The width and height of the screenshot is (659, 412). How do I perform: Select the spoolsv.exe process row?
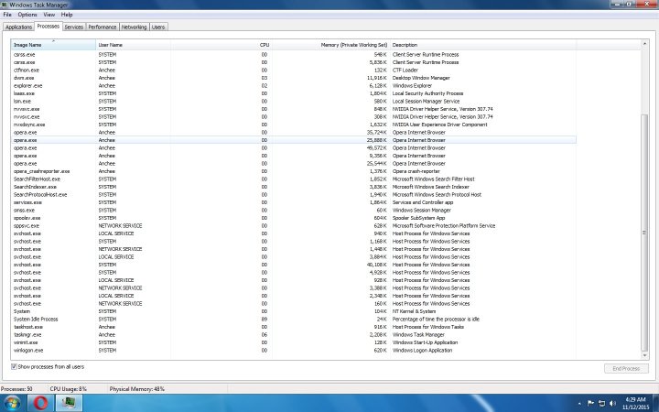point(294,218)
